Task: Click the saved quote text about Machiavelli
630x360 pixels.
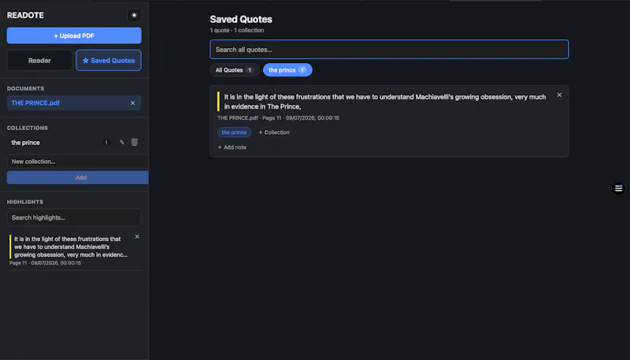Action: 385,102
